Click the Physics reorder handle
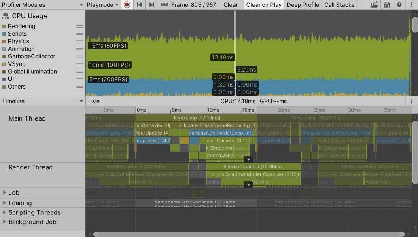 pyautogui.click(x=80, y=42)
